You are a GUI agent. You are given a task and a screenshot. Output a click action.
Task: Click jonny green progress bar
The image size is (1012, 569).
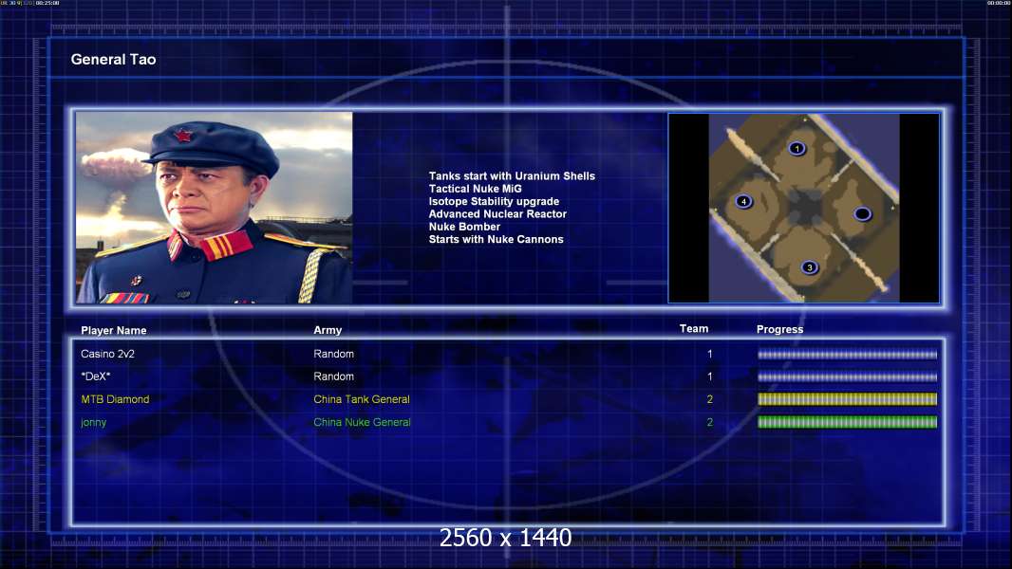848,423
